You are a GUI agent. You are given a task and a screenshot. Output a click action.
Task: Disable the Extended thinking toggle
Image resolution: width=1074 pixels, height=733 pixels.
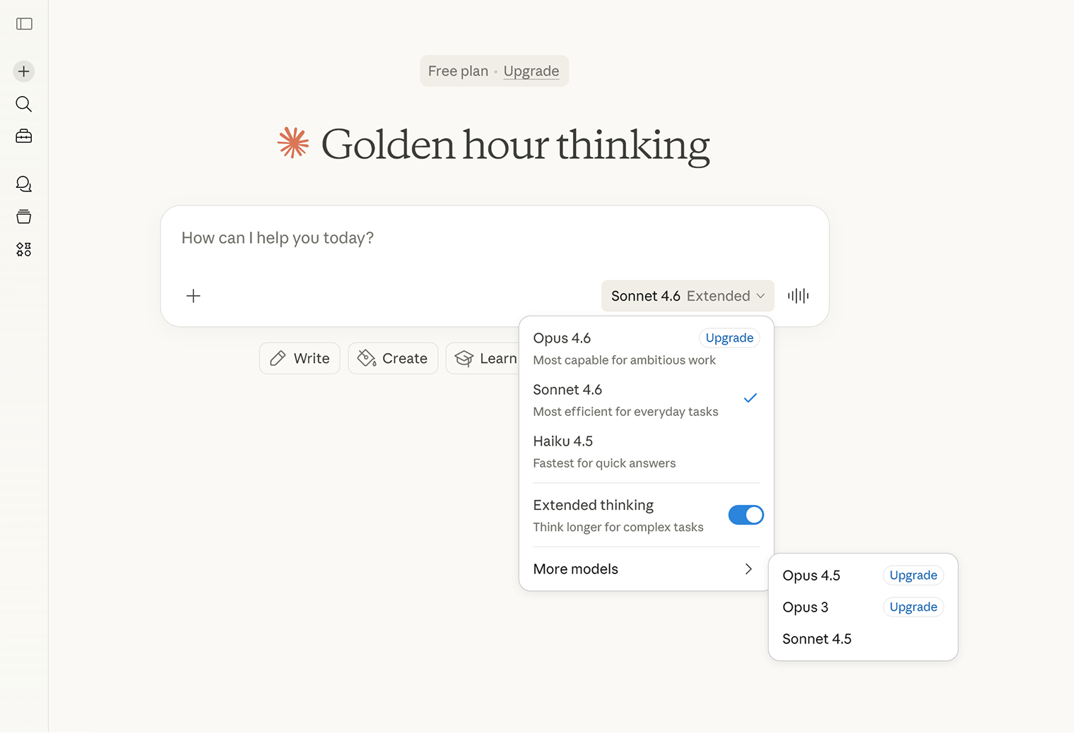point(745,515)
